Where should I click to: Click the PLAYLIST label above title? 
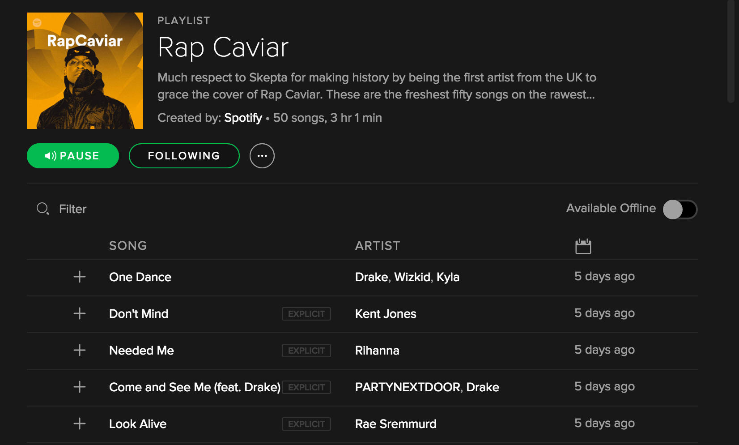(x=184, y=21)
